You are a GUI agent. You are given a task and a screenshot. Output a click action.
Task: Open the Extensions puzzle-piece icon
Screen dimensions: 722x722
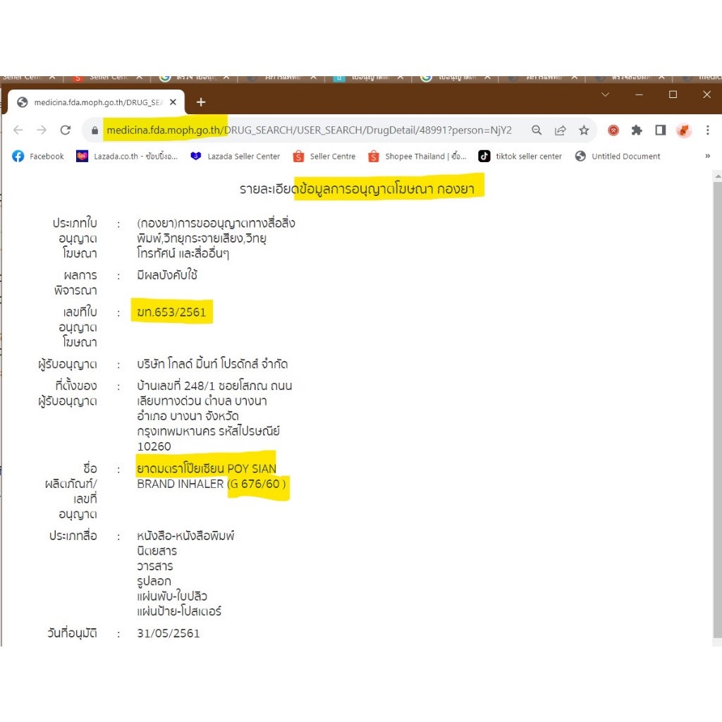(x=637, y=130)
